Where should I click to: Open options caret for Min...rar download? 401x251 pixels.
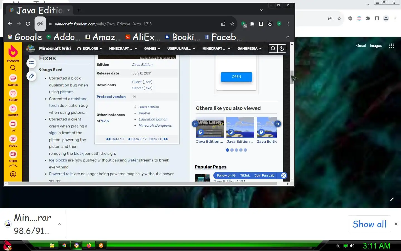pos(59,224)
